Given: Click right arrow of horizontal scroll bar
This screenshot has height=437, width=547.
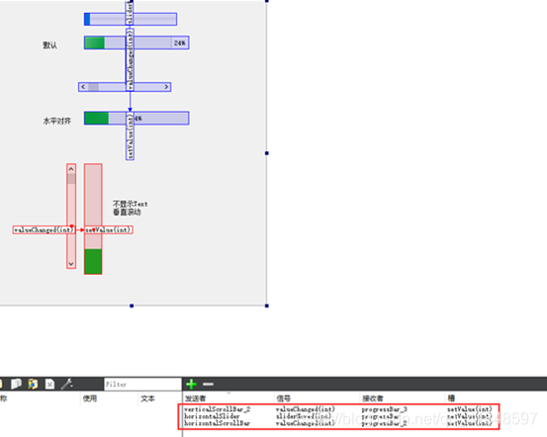Looking at the screenshot, I should (x=166, y=87).
